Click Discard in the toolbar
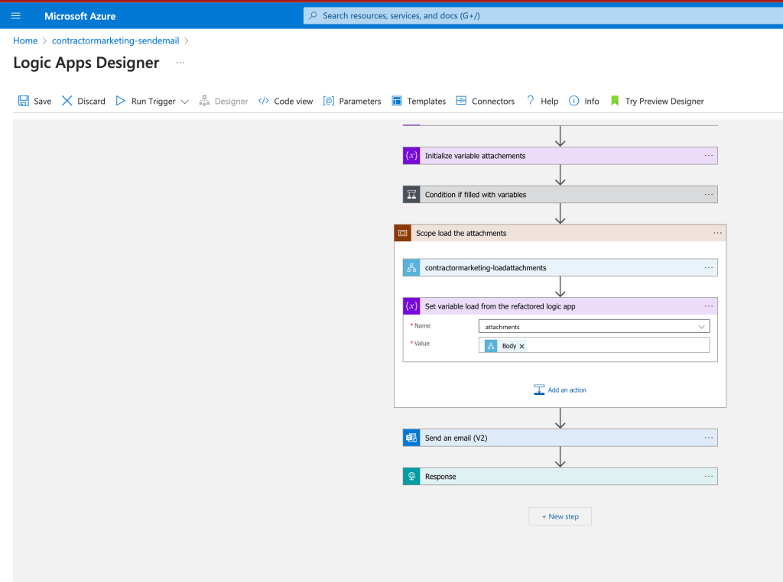 [83, 101]
